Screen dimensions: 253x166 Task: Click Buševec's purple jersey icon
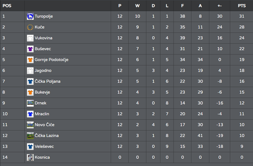(30, 49)
